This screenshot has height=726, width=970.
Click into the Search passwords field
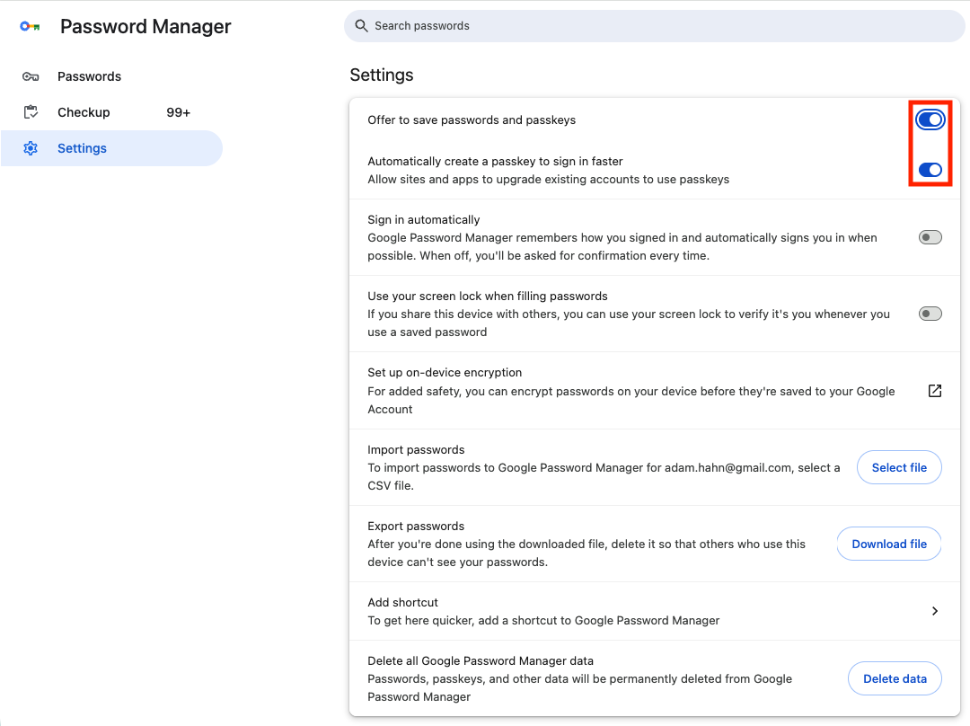654,25
